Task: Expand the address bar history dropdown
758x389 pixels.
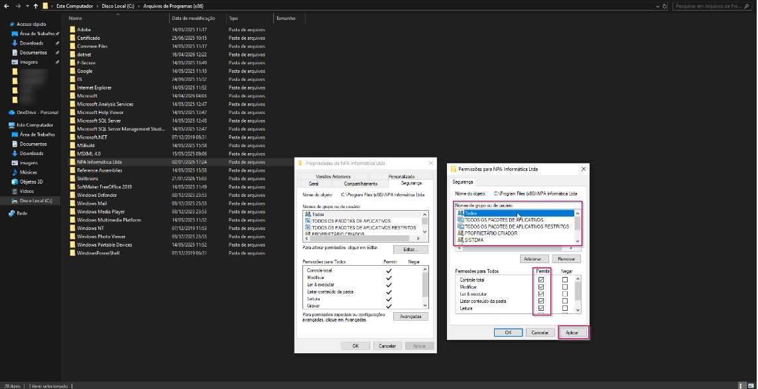Action: pyautogui.click(x=658, y=6)
